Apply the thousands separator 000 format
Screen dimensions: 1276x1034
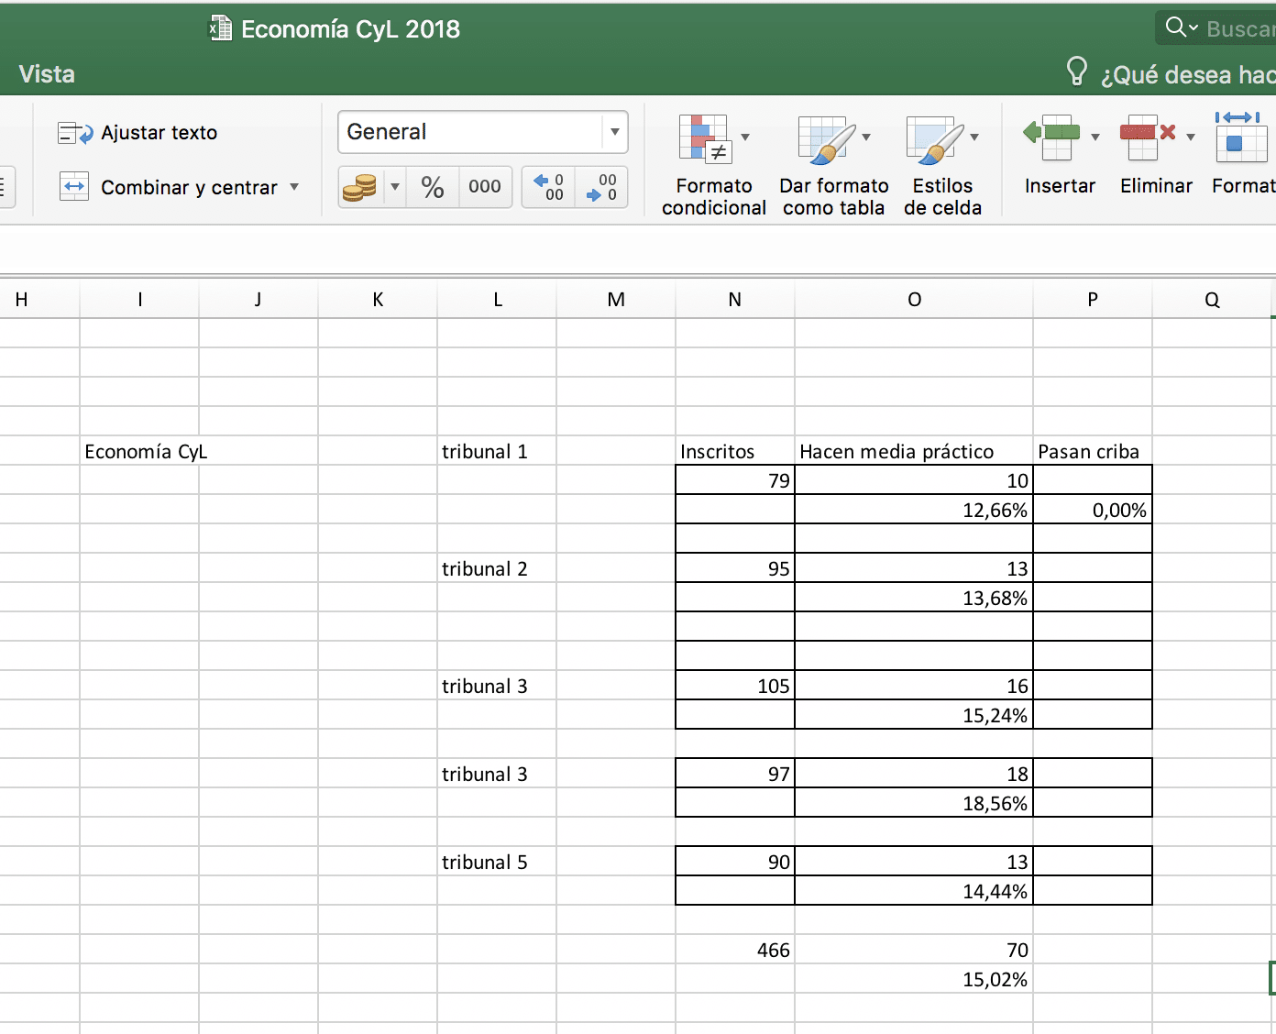tap(485, 187)
